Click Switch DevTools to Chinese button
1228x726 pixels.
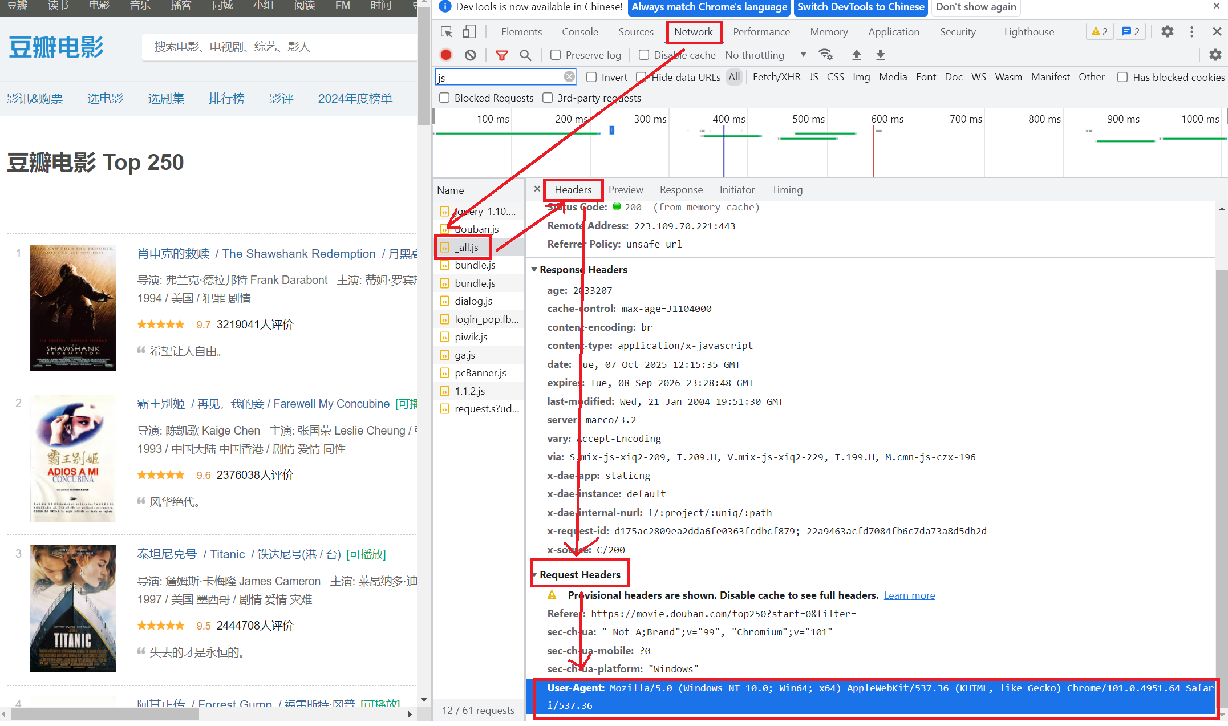point(860,7)
